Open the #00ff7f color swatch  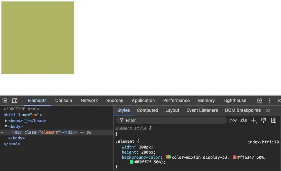click(132, 162)
